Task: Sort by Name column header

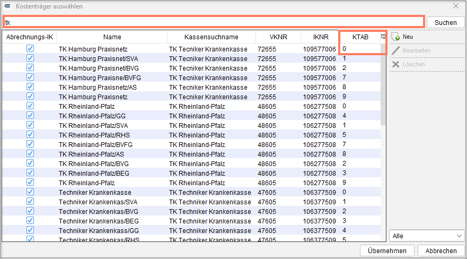Action: click(112, 37)
